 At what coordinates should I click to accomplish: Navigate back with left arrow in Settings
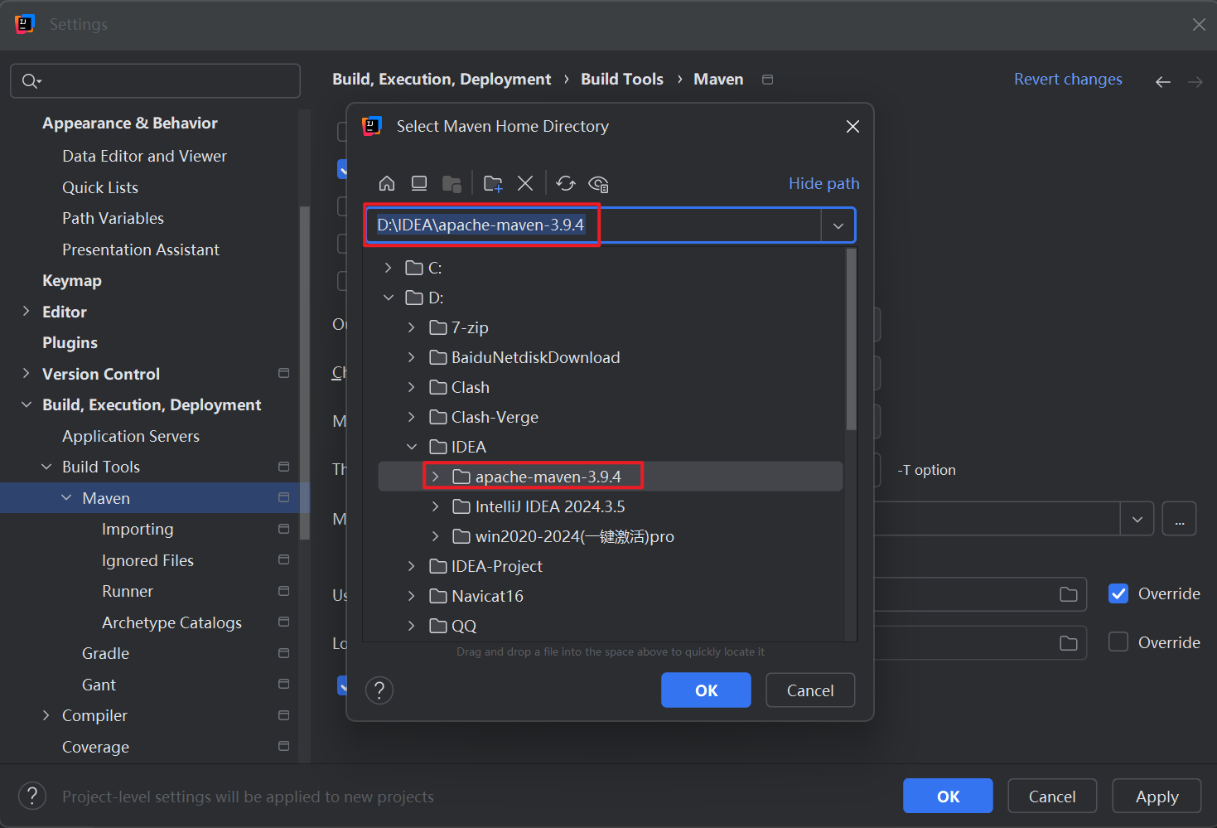[1163, 81]
